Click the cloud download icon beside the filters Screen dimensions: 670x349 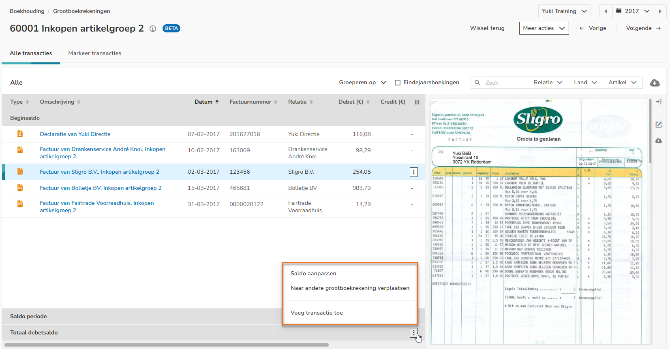pos(655,83)
